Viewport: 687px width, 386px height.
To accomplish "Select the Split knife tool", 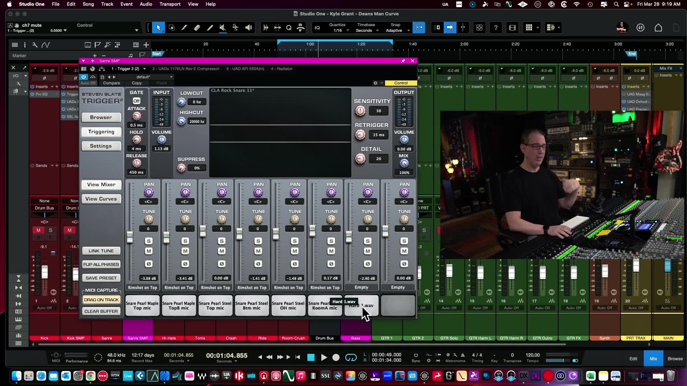I will point(184,28).
